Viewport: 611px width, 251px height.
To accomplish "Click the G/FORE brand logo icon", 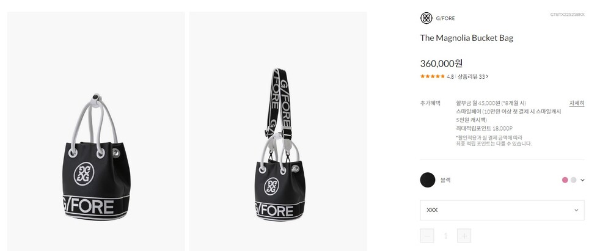I will [x=426, y=18].
